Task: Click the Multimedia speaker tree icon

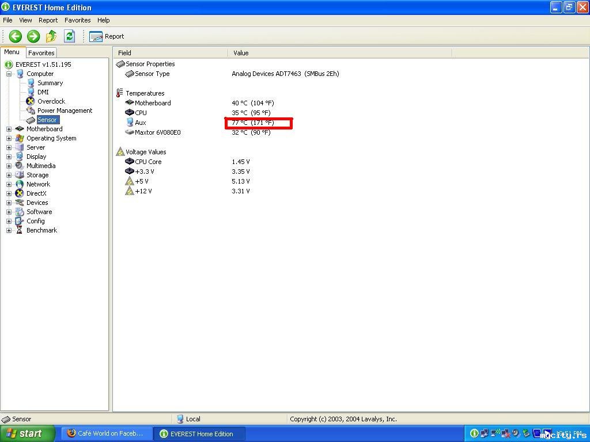Action: (x=20, y=166)
